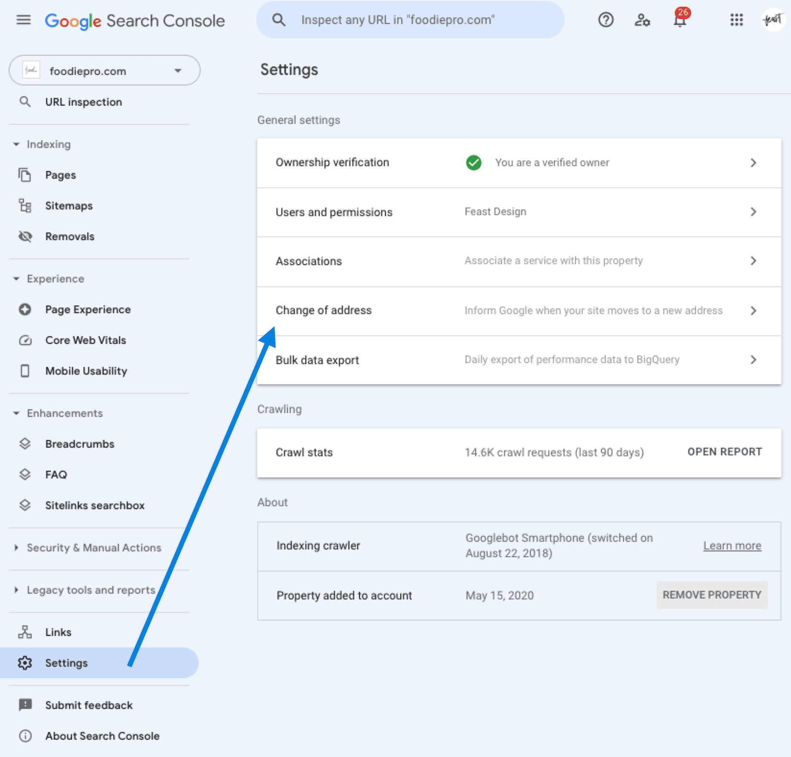Click the Google Search Console logo
The height and width of the screenshot is (757, 791).
[135, 21]
